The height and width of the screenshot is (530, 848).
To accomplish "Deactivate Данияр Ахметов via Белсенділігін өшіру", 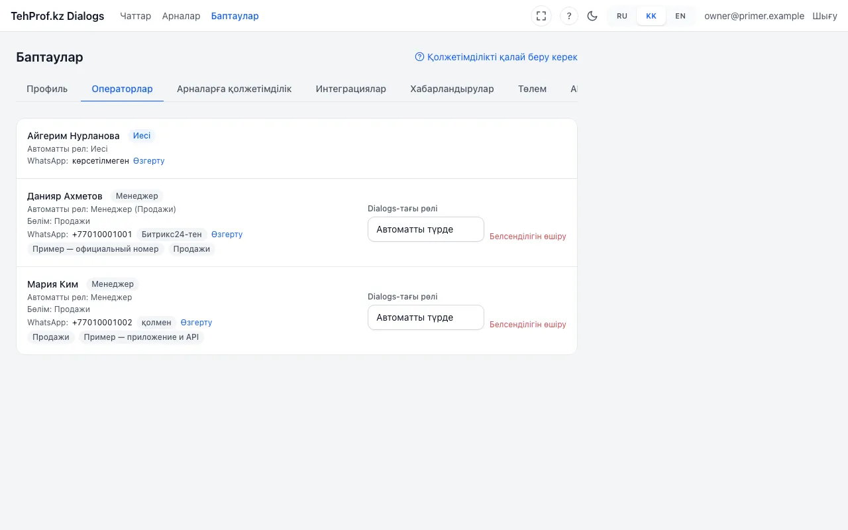I will point(528,237).
